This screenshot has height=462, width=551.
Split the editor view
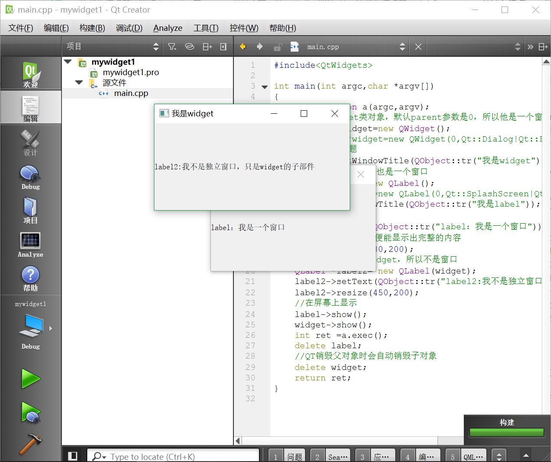[x=543, y=46]
